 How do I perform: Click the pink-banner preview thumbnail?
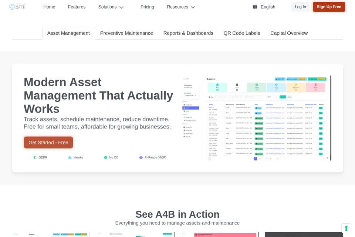click(219, 234)
